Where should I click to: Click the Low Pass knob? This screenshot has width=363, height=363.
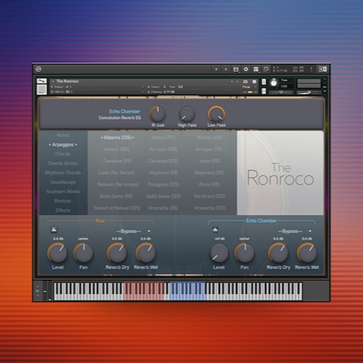point(216,114)
